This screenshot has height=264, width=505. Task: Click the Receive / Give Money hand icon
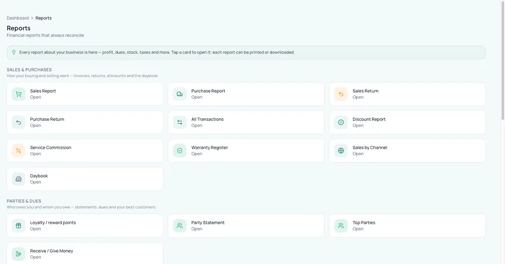(18, 254)
